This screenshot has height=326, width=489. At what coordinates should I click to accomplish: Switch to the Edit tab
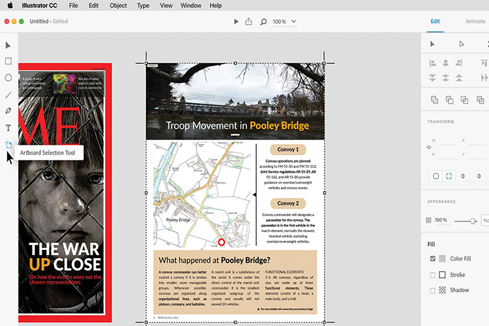[x=435, y=21]
